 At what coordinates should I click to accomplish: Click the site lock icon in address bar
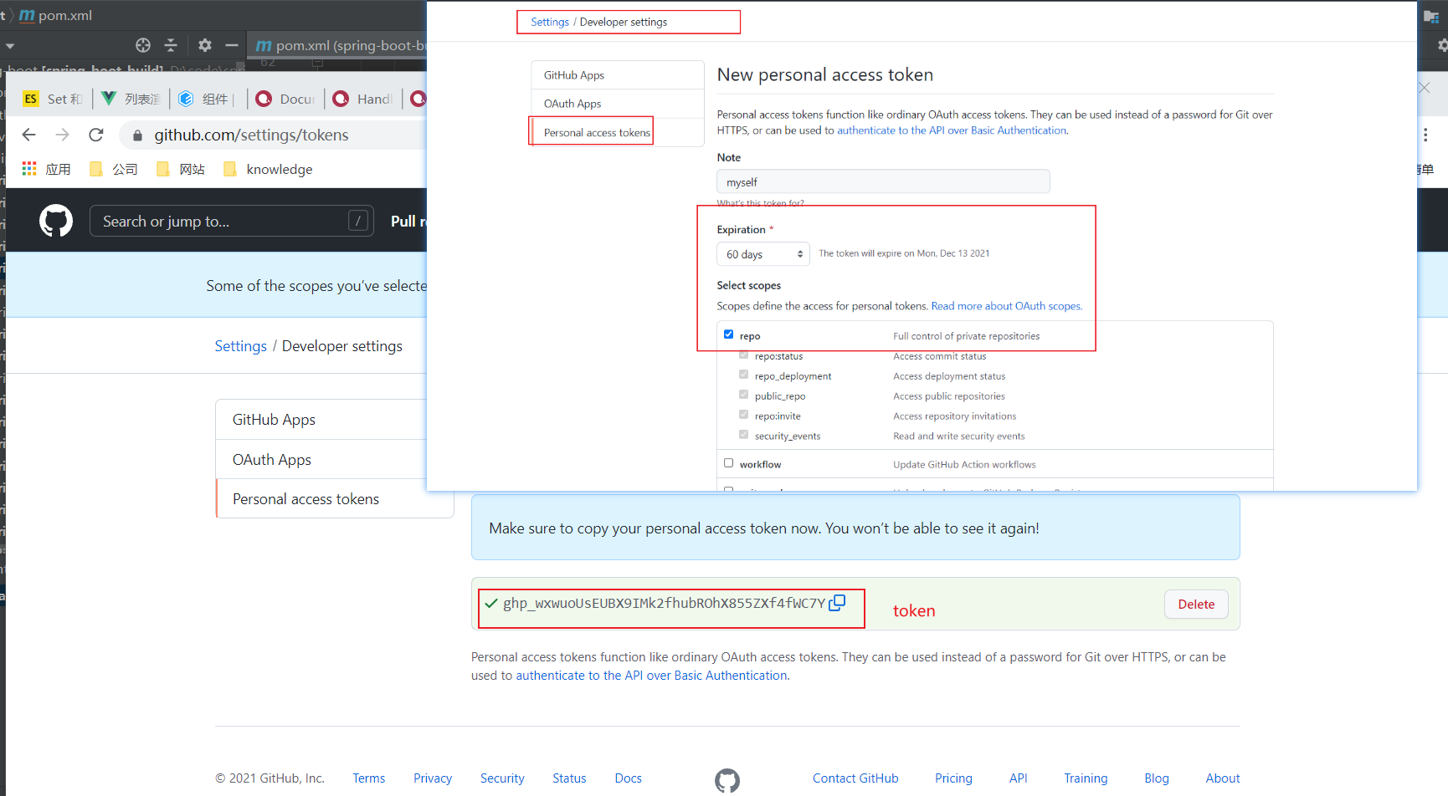tap(137, 135)
